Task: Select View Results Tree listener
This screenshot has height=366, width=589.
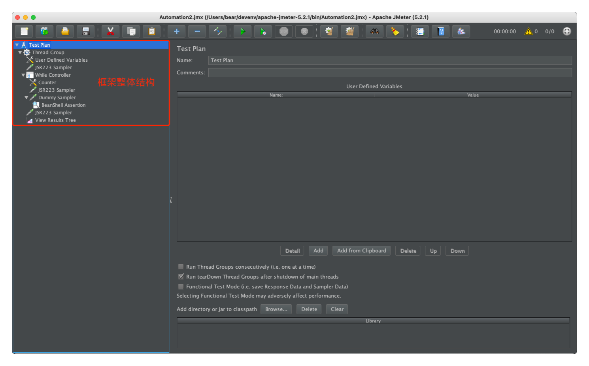Action: pyautogui.click(x=55, y=120)
